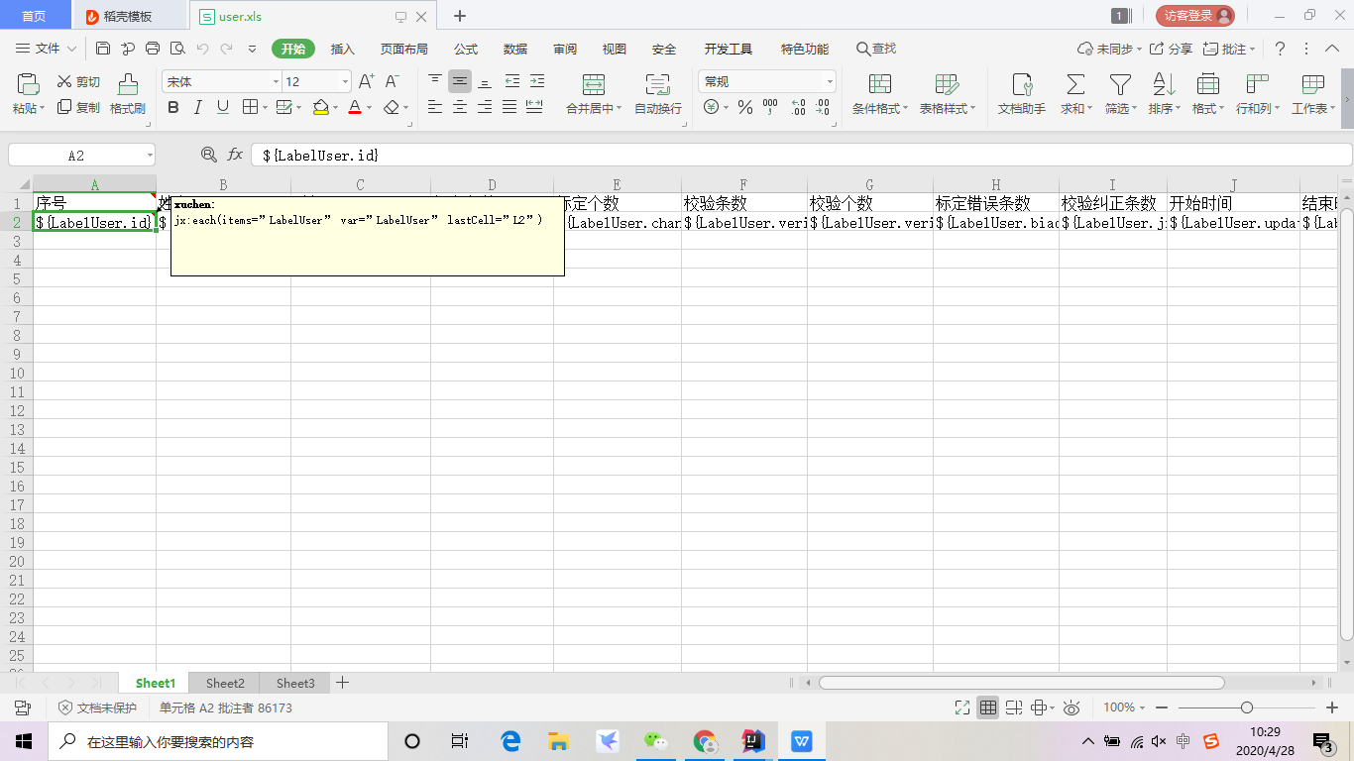Open the number format dropdown showing 常规
The image size is (1354, 761).
763,80
